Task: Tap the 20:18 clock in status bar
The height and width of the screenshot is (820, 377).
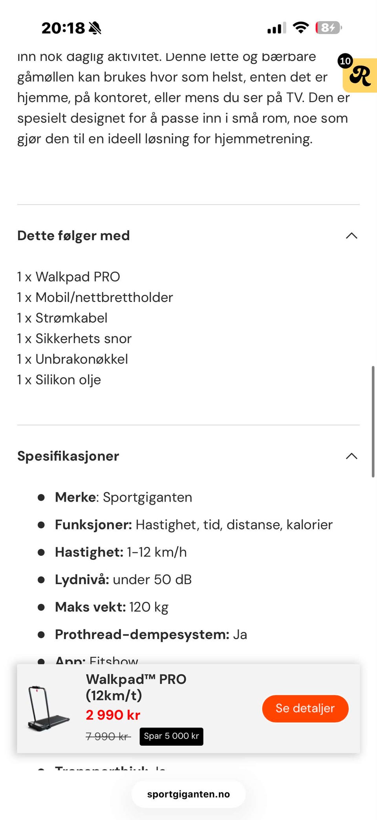Action: (x=63, y=28)
